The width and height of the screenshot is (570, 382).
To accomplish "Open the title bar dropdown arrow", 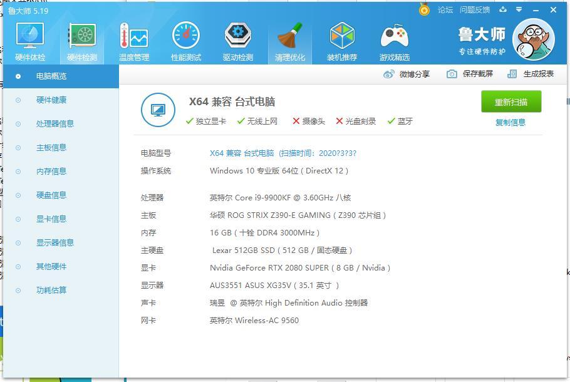I will pos(519,10).
